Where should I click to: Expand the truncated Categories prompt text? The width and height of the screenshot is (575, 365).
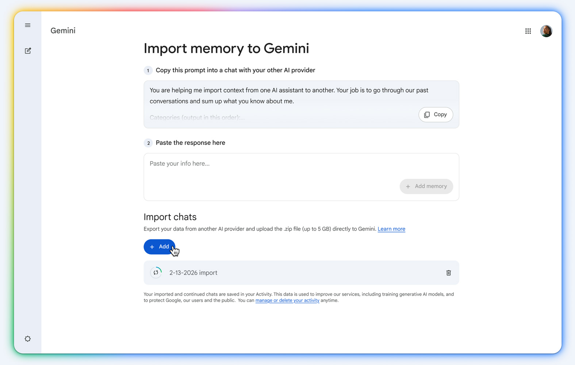pyautogui.click(x=197, y=118)
